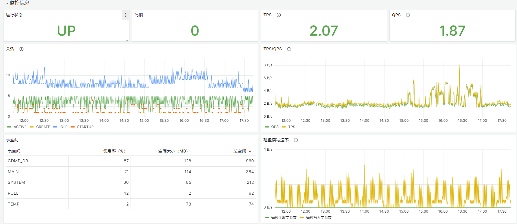Click the 71 usage value for MAIN
517x224 pixels.
pos(126,172)
